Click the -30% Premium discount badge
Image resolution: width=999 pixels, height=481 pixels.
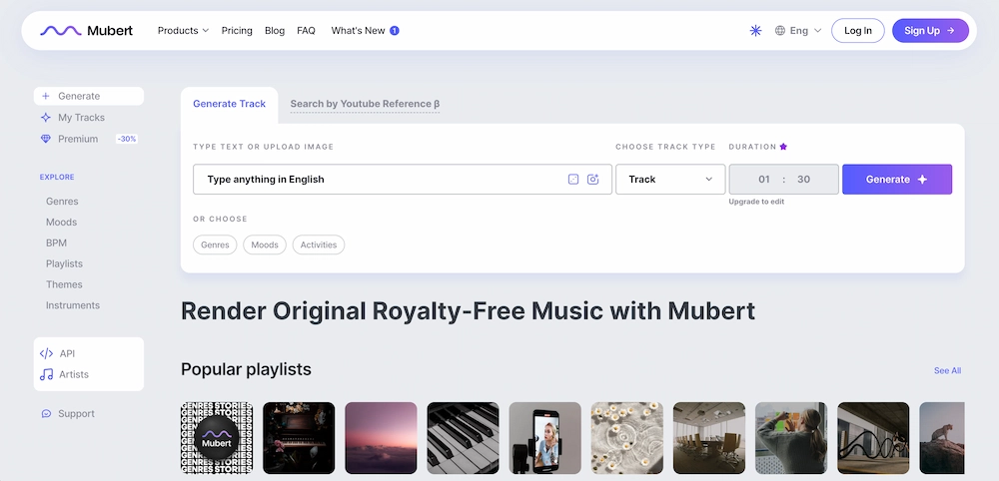[127, 139]
